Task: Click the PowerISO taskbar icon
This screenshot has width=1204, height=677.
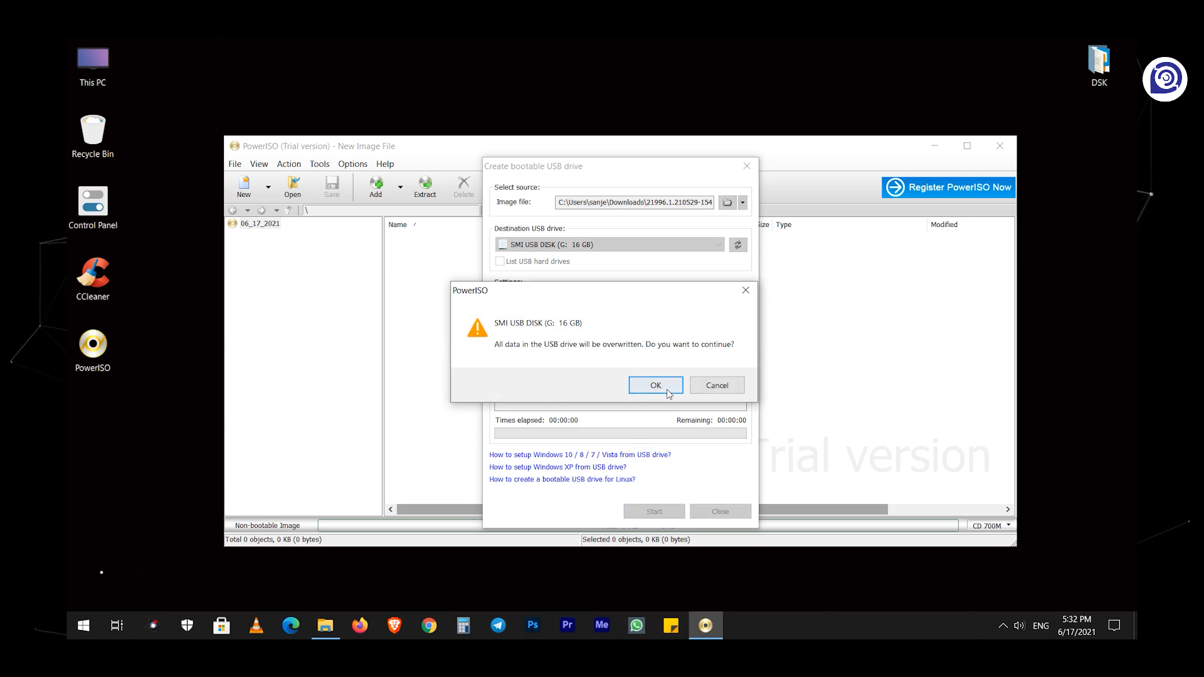Action: (x=706, y=625)
